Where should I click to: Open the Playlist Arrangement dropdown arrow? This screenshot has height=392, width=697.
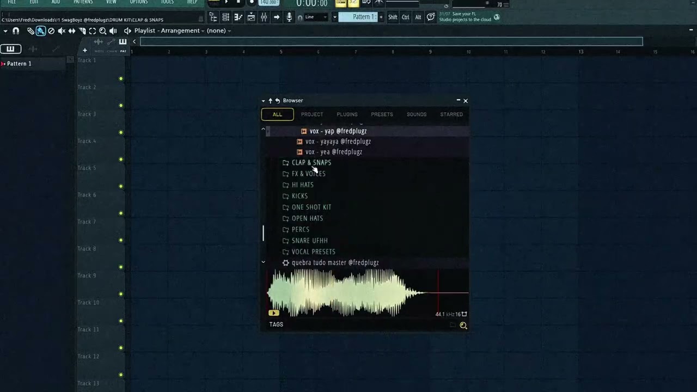[x=203, y=31]
